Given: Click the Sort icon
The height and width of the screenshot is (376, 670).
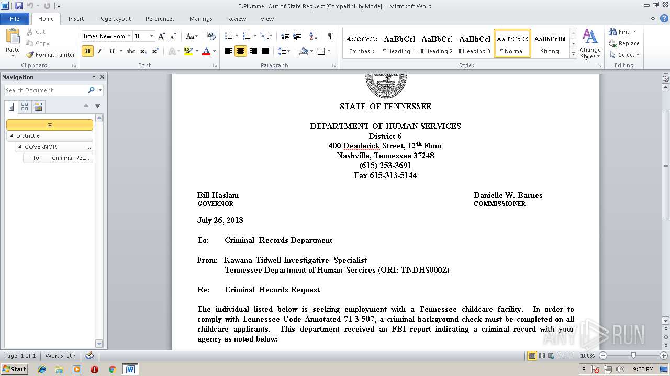Looking at the screenshot, I should click(314, 36).
